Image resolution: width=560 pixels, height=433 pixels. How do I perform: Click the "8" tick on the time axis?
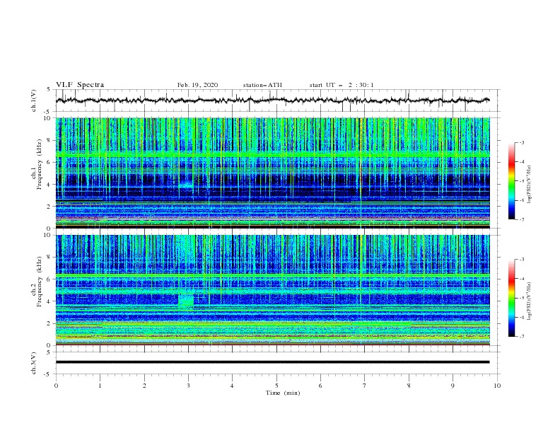pyautogui.click(x=409, y=386)
